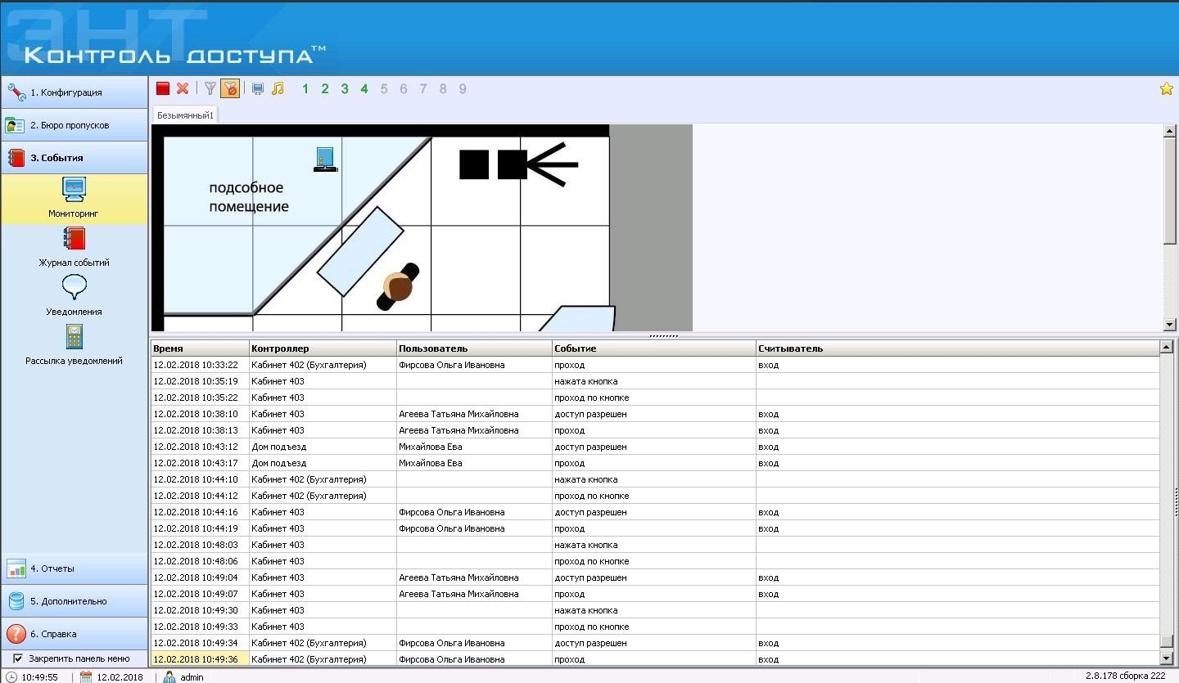Uncheck Закрепить панель меню checkbox

(18, 658)
